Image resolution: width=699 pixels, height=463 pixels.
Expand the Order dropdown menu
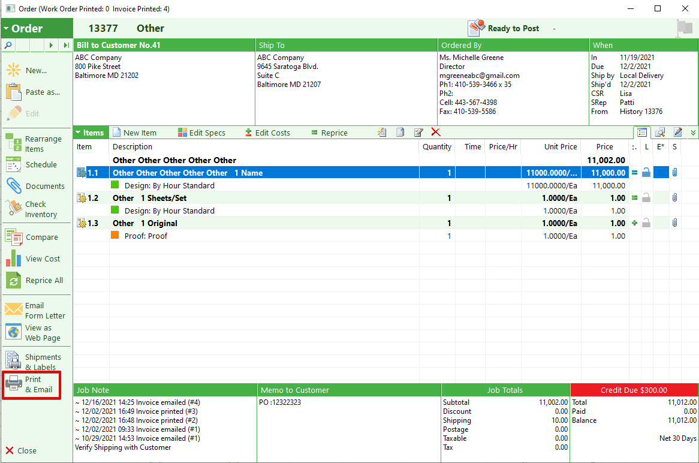6,29
